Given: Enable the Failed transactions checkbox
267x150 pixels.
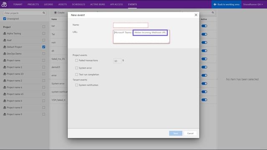Looking at the screenshot, I should [77, 60].
